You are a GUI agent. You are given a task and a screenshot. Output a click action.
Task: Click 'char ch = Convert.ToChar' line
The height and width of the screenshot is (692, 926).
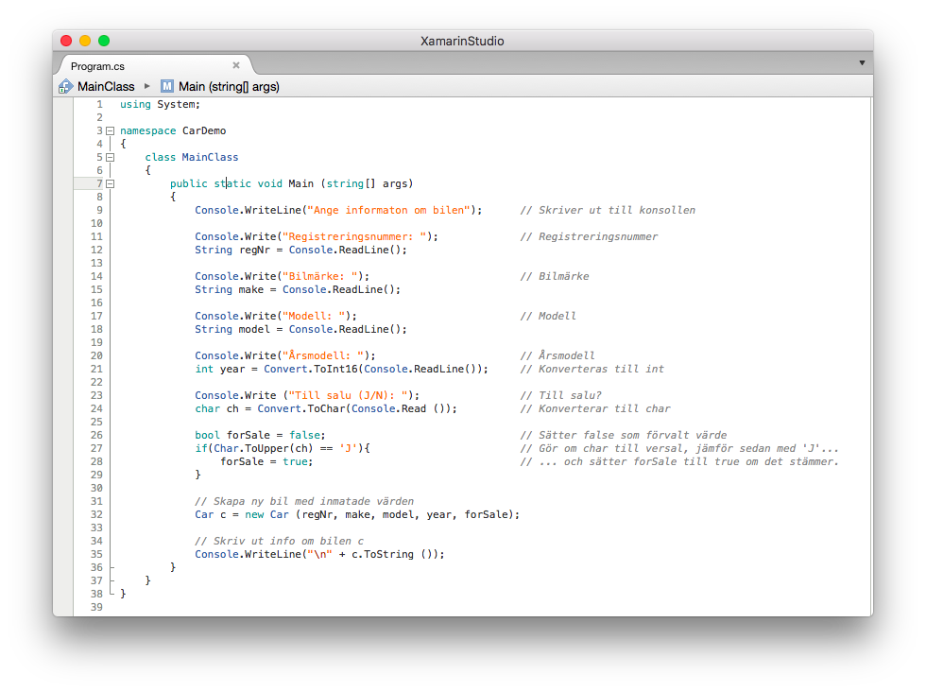[x=326, y=408]
